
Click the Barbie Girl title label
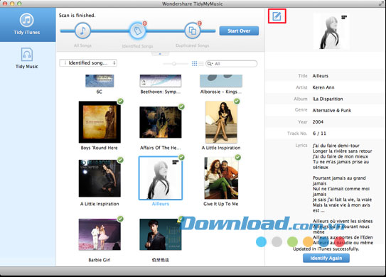click(100, 260)
